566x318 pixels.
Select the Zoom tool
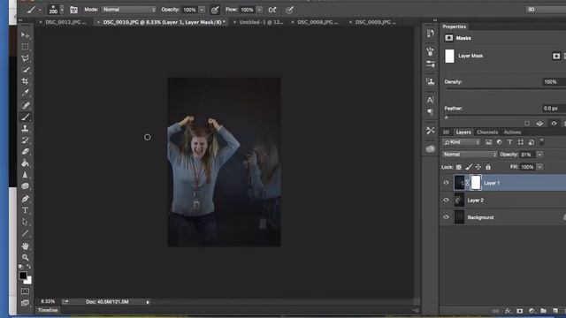(x=25, y=257)
